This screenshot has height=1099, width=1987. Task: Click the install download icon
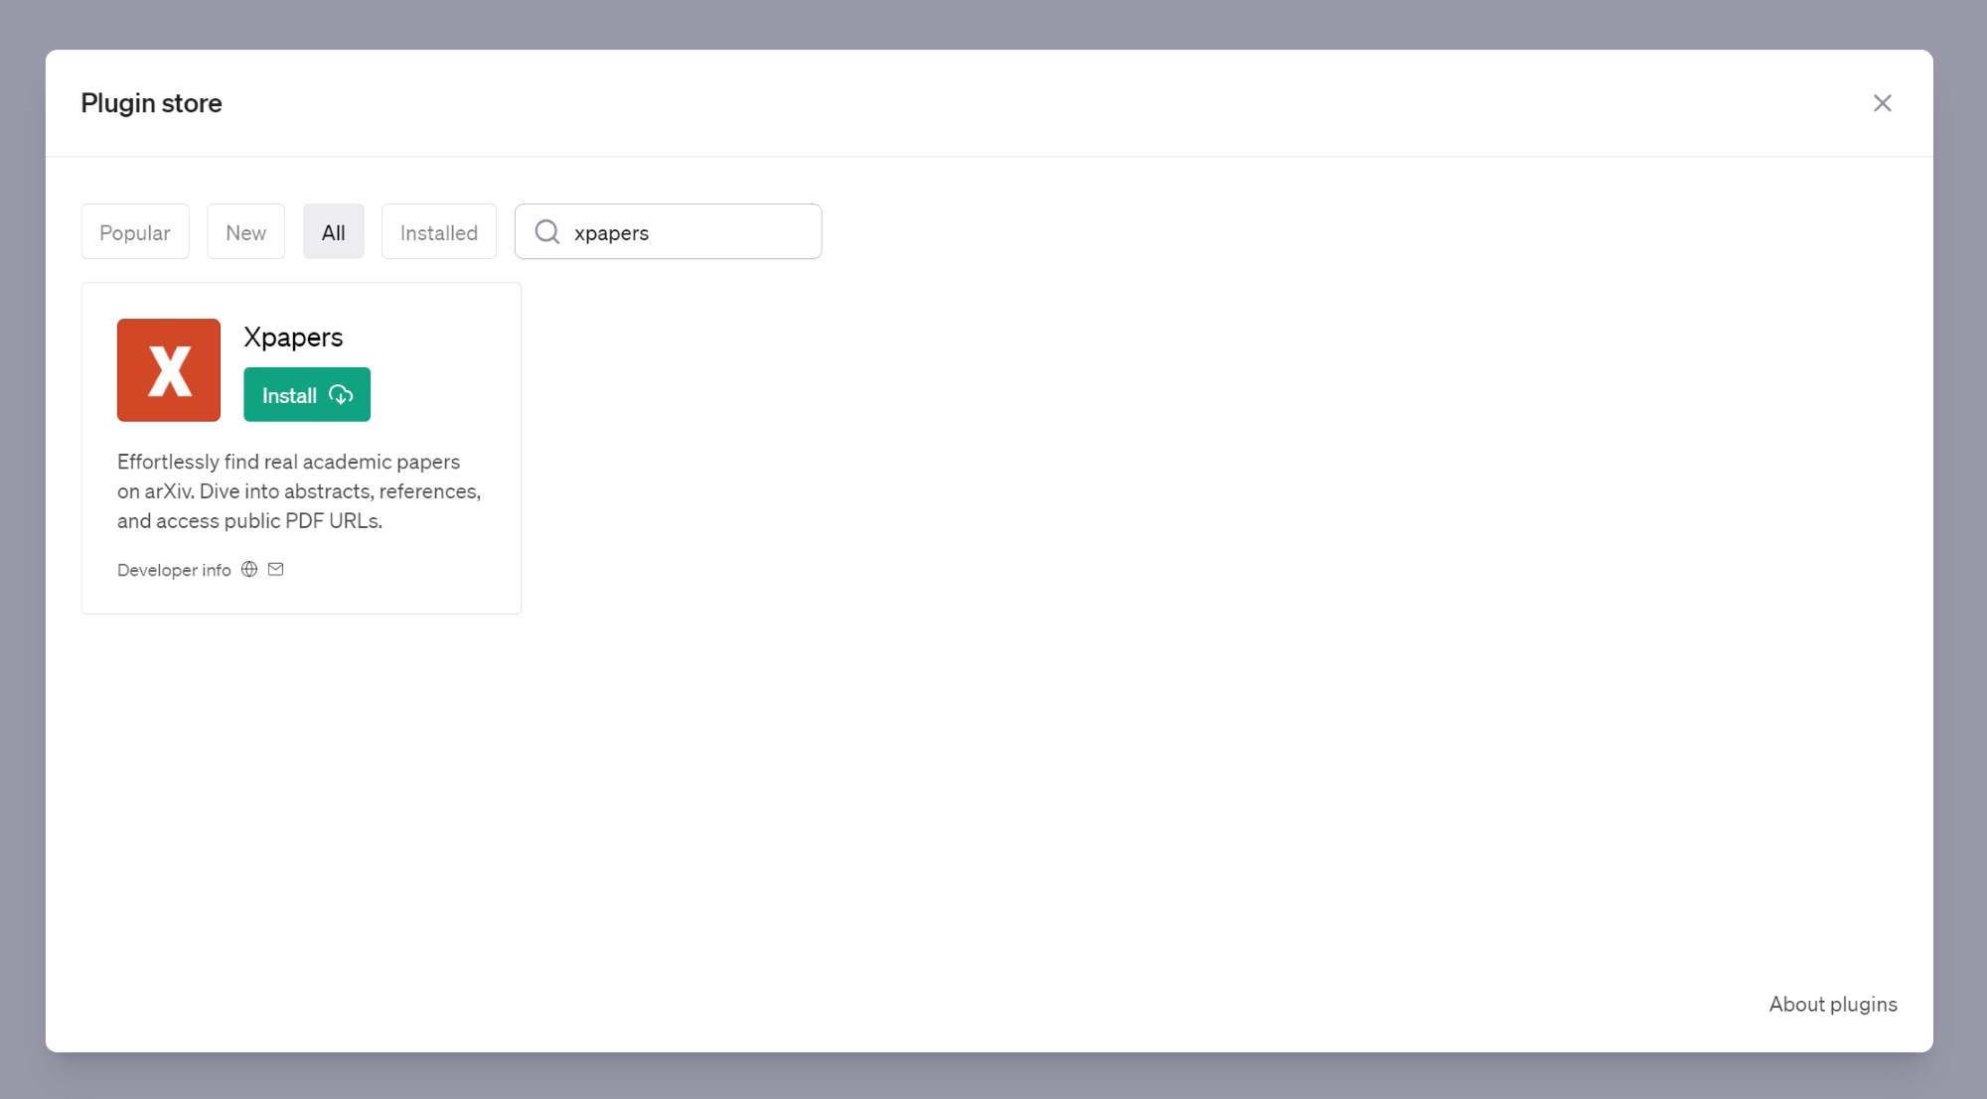pos(342,394)
